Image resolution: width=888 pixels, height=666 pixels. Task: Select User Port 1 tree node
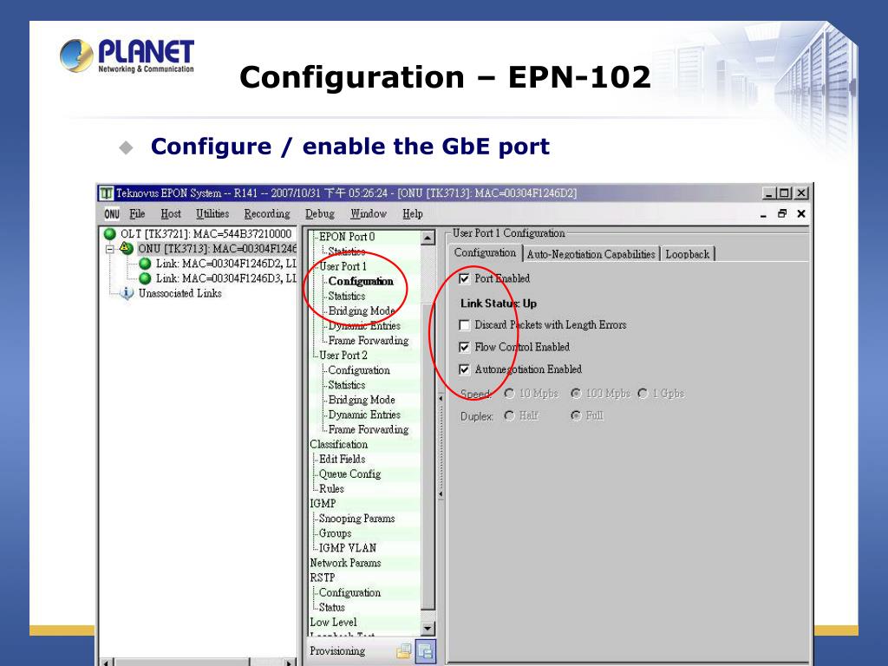coord(343,266)
